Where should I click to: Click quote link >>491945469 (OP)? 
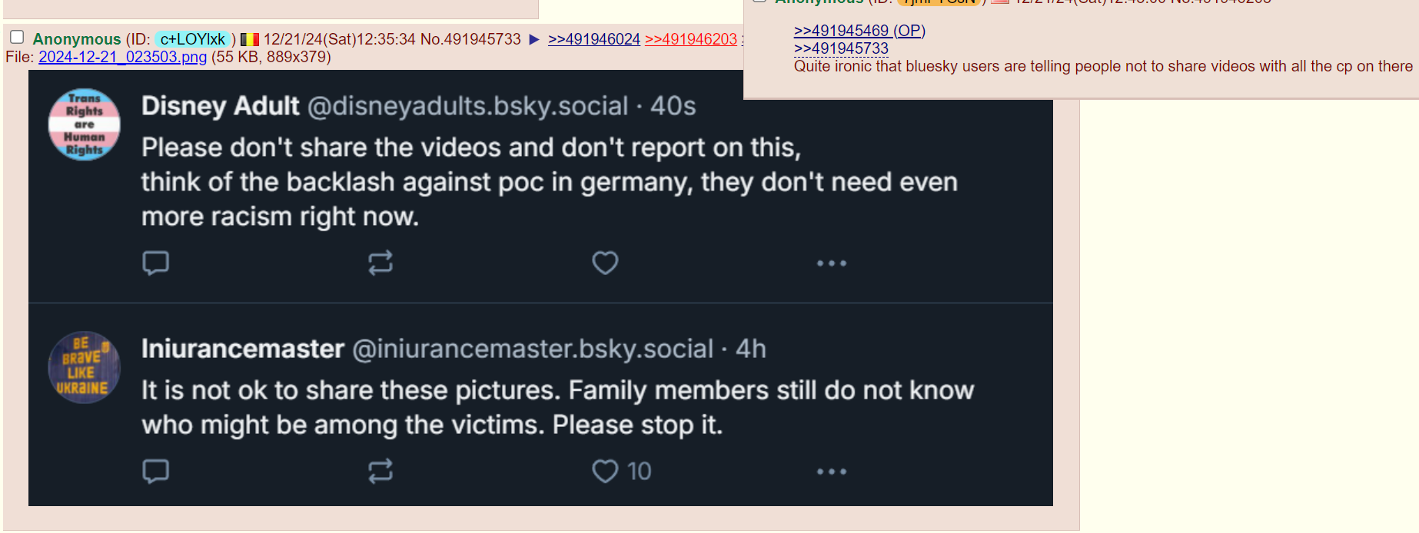[859, 31]
